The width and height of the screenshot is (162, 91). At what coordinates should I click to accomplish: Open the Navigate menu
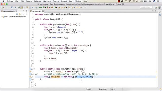coord(47,1)
